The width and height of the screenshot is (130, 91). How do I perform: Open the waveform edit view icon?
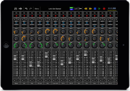coord(20,9)
